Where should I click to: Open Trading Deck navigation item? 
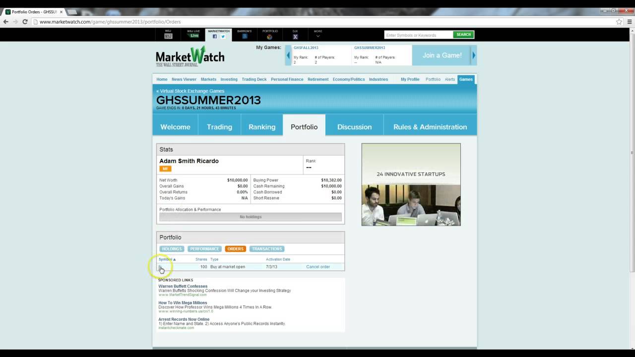tap(254, 79)
